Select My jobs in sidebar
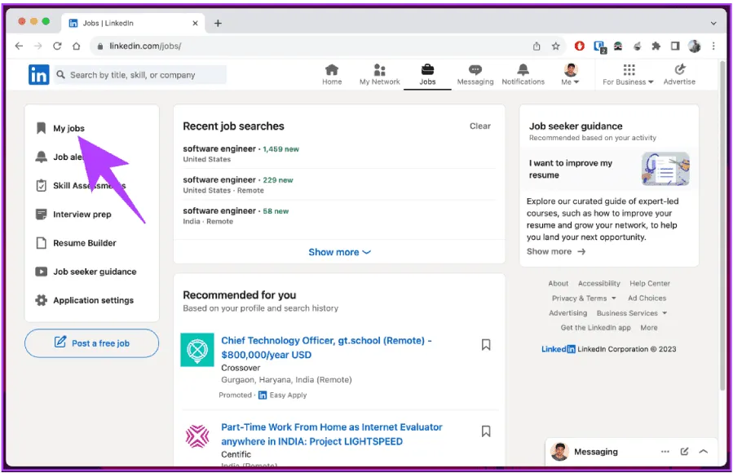Image resolution: width=733 pixels, height=473 pixels. click(68, 128)
